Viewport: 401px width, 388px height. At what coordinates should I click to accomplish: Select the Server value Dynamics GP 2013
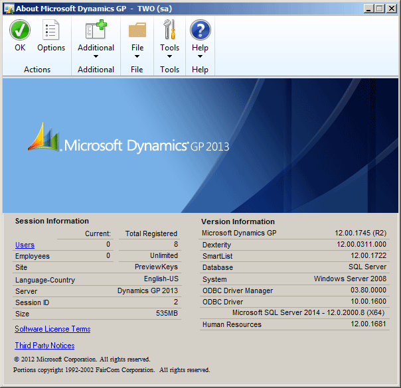(147, 291)
